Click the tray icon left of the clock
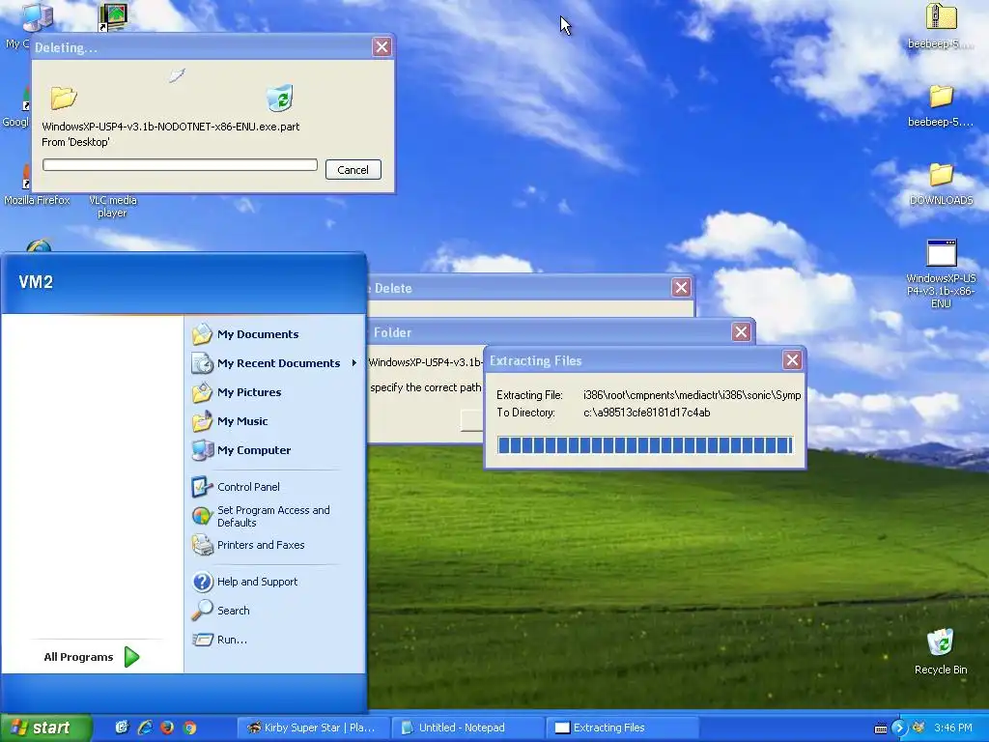The width and height of the screenshot is (989, 742). 919,728
